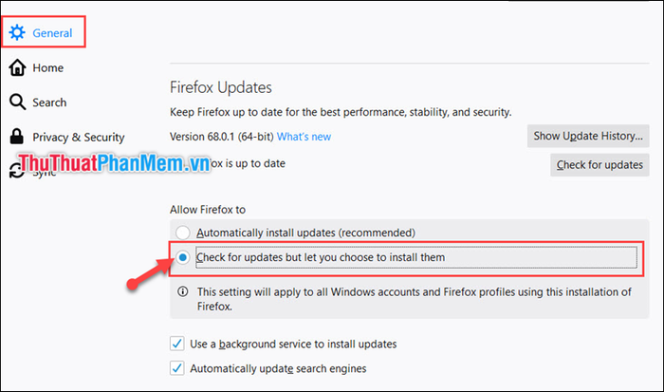664x392 pixels.
Task: Click the Home house icon in sidebar
Action: coord(17,67)
